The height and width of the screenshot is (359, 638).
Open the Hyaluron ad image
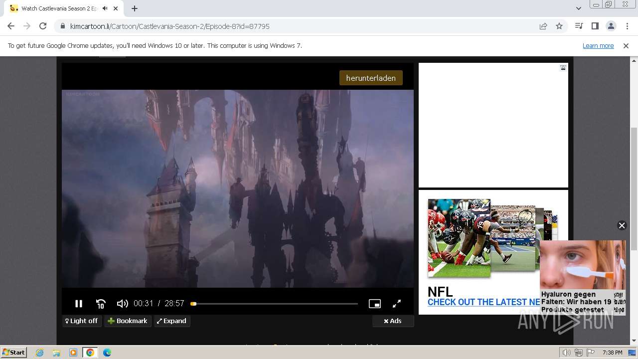pyautogui.click(x=582, y=265)
